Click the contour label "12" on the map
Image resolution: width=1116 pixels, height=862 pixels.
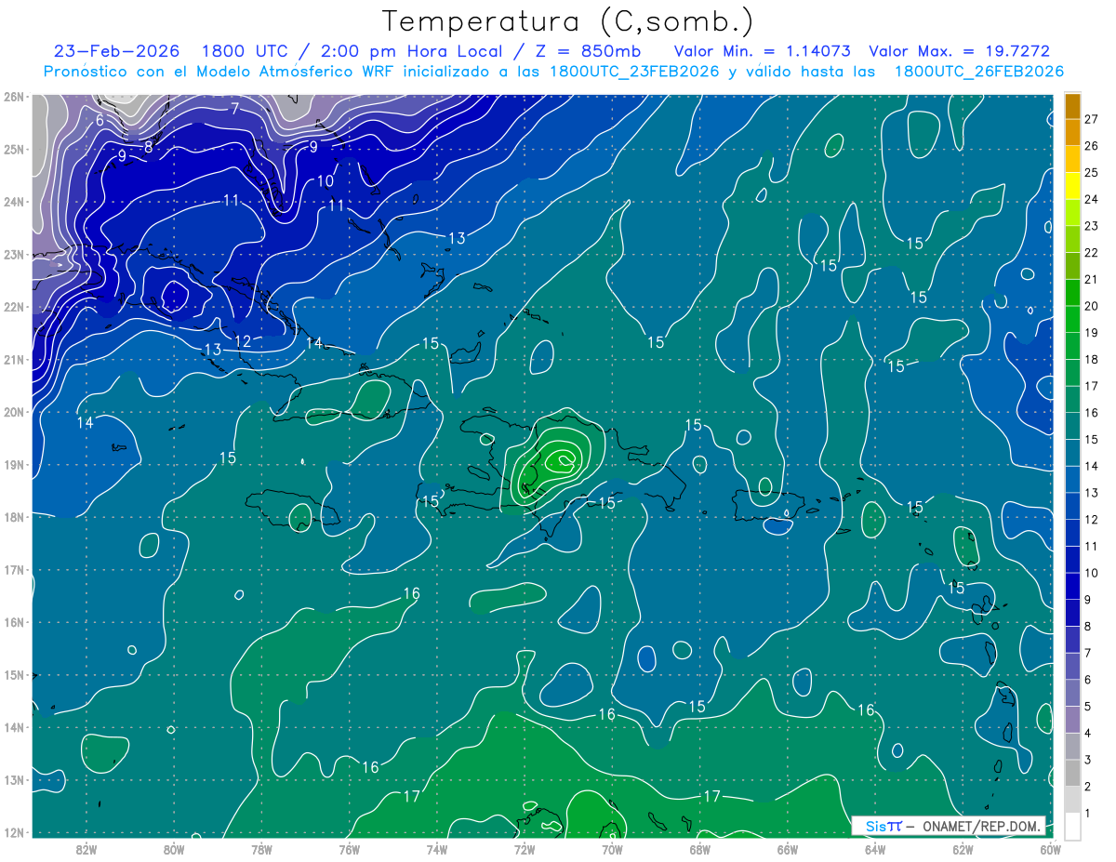[x=243, y=341]
